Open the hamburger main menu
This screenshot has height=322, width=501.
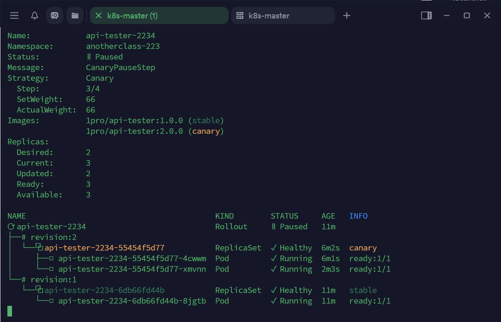[14, 16]
